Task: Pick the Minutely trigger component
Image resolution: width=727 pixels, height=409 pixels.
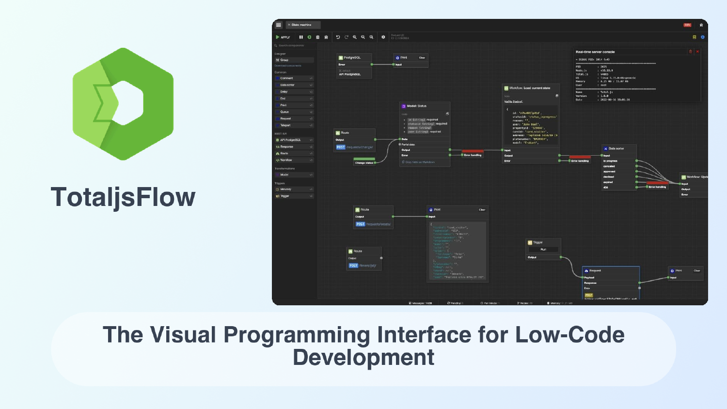Action: pos(294,189)
